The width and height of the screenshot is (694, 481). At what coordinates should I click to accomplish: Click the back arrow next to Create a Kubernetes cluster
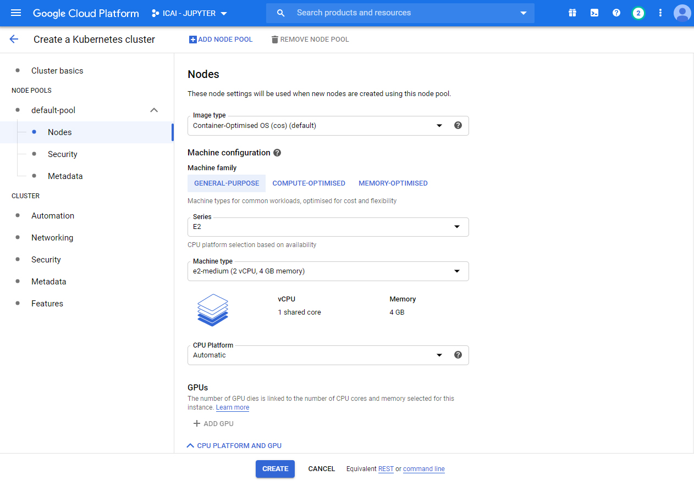(14, 39)
